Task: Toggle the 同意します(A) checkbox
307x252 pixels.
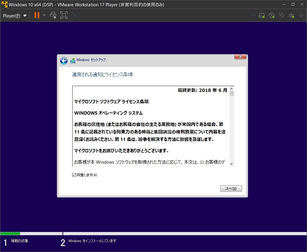Action: pyautogui.click(x=74, y=175)
